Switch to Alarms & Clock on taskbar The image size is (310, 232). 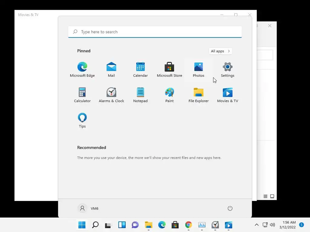click(215, 225)
